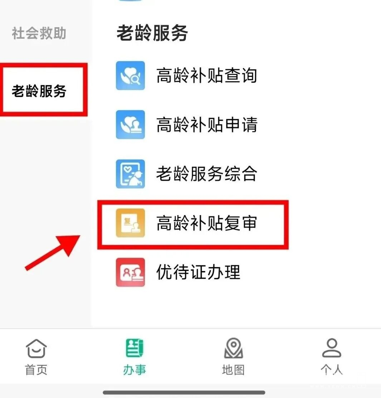Viewport: 381px width, 398px height.
Task: Switch to the 首页 tab label
Action: [x=36, y=370]
